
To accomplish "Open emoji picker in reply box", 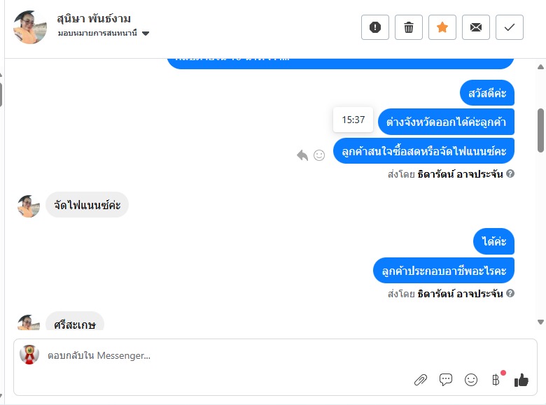I will 471,380.
